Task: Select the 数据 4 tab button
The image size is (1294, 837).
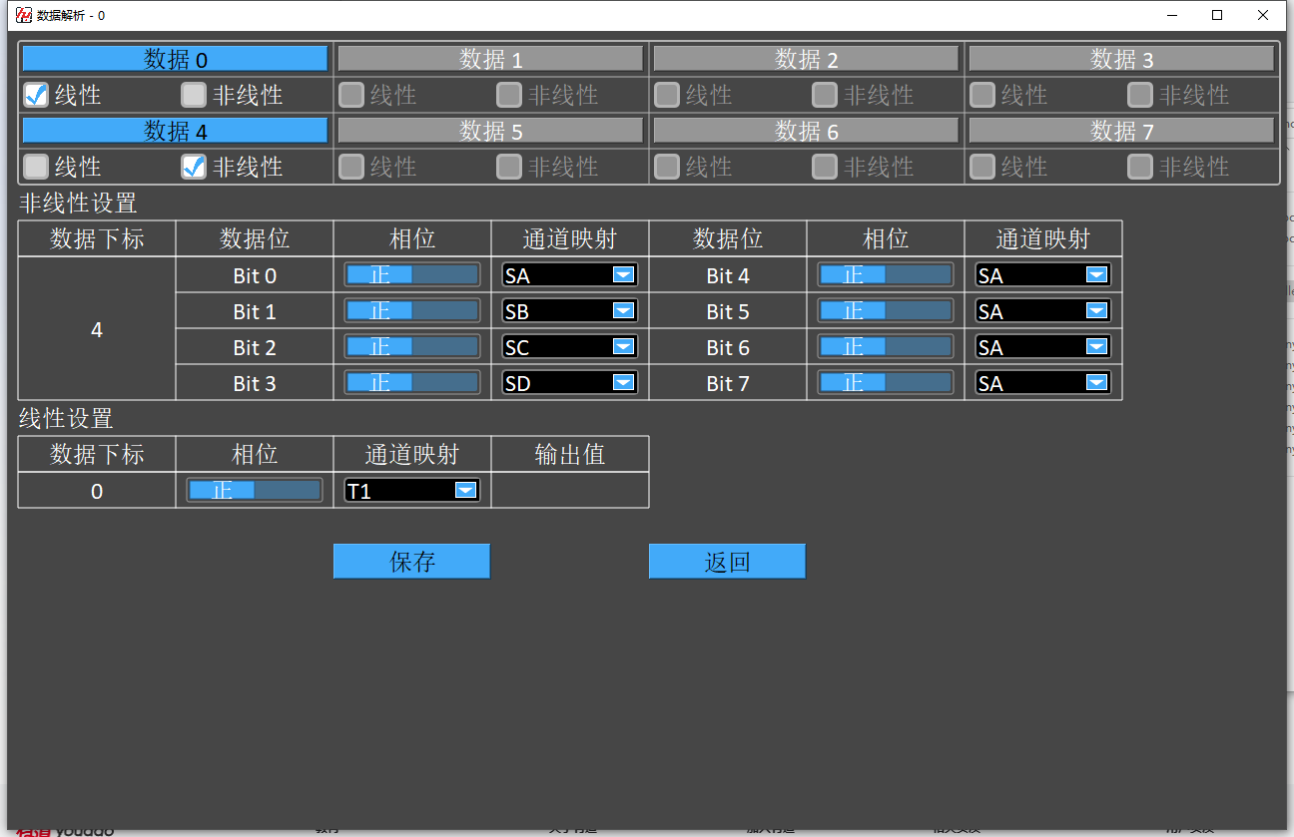Action: pyautogui.click(x=175, y=131)
